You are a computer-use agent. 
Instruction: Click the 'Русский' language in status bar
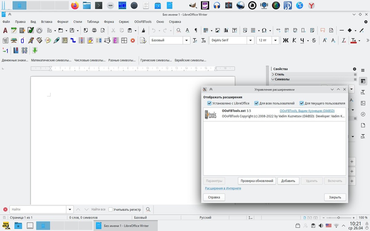click(x=205, y=217)
